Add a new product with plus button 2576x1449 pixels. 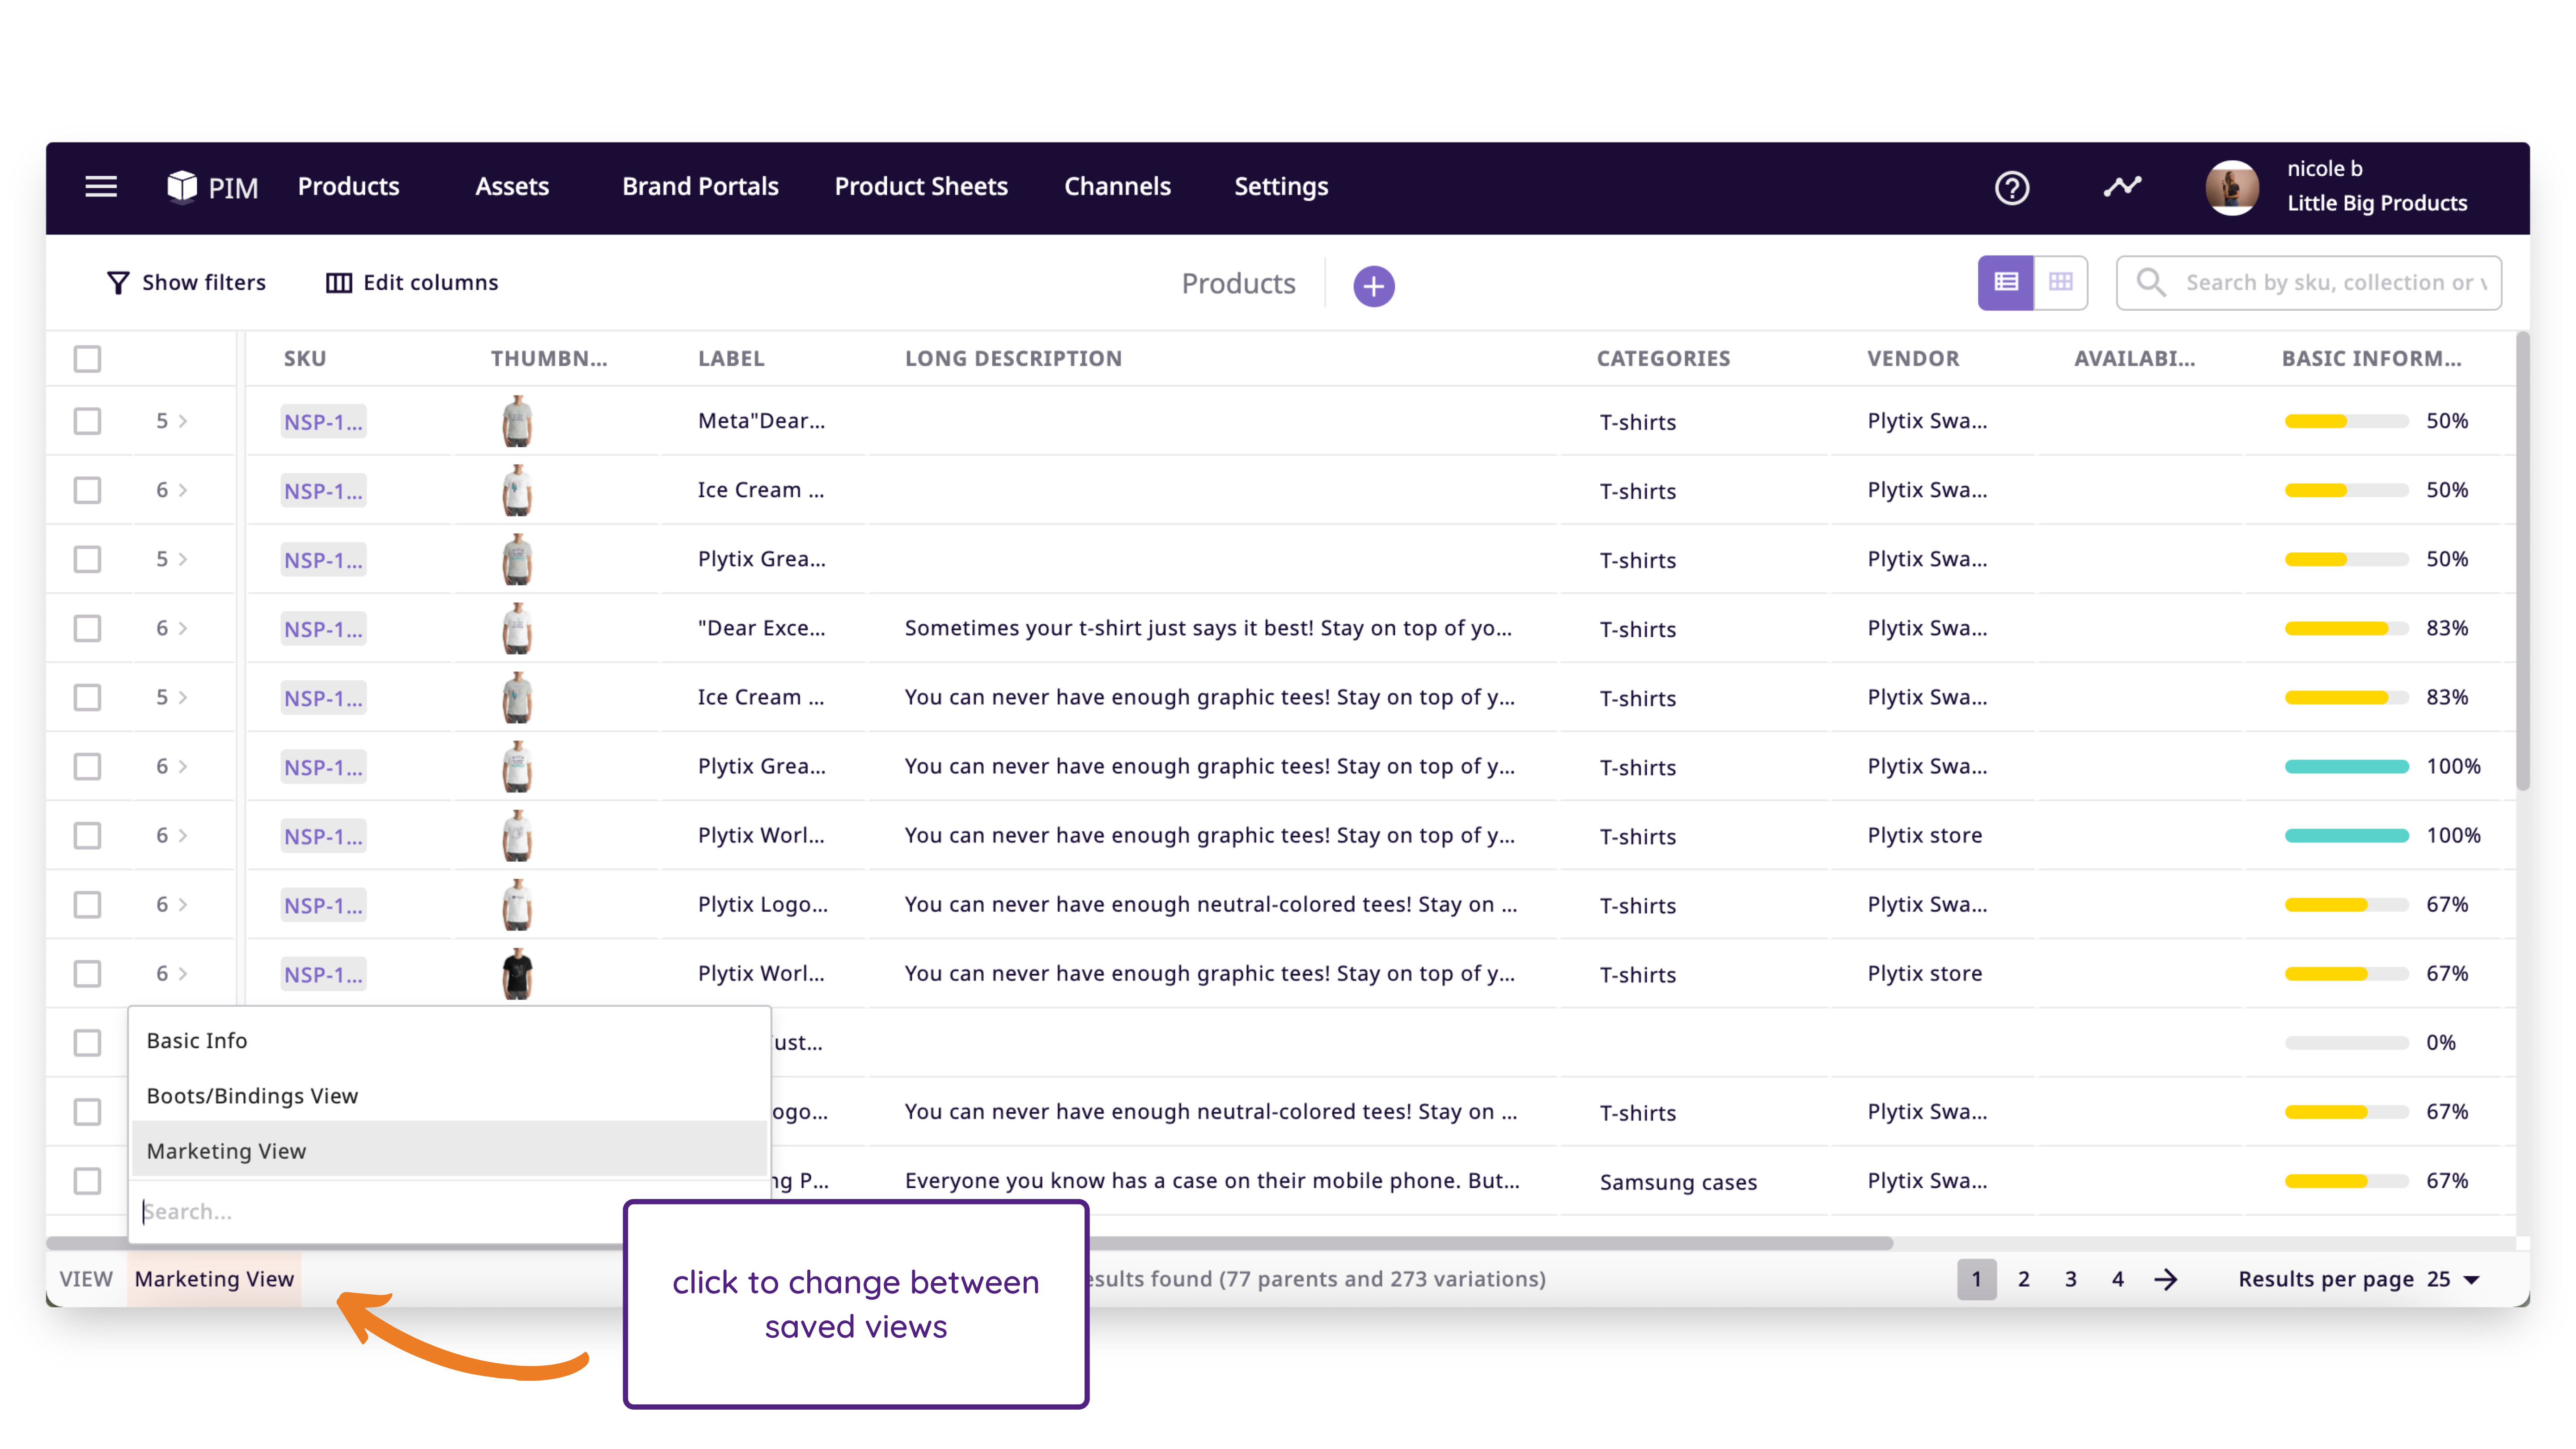[1374, 286]
